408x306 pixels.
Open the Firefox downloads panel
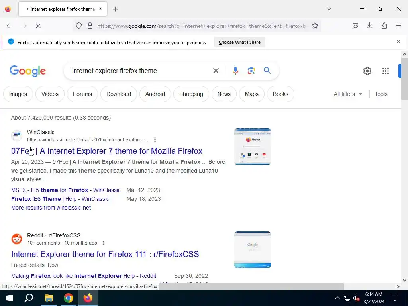tap(369, 26)
